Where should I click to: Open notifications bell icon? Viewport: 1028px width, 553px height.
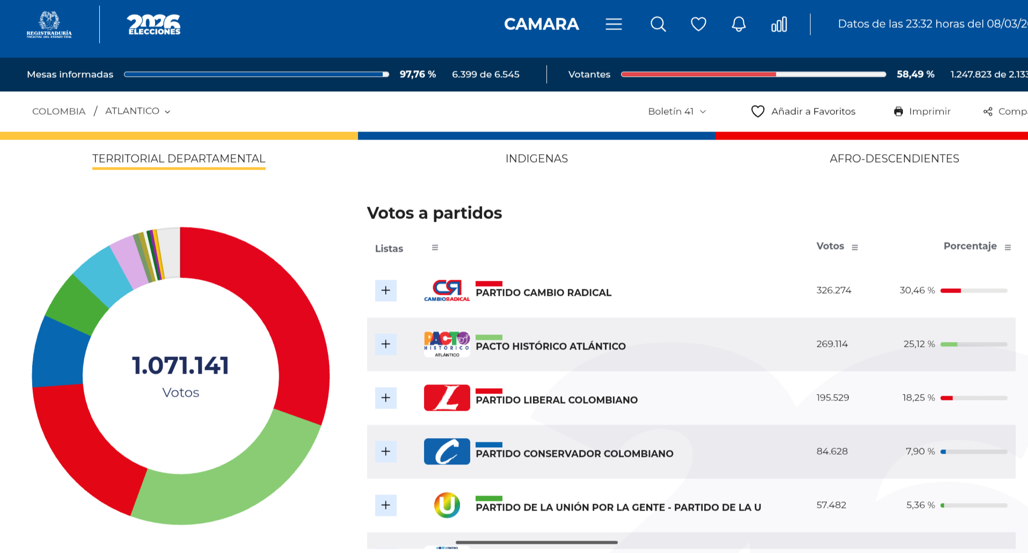[739, 24]
